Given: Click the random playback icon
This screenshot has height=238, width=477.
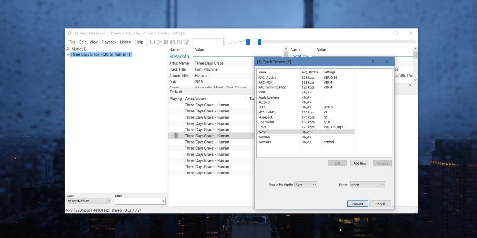Looking at the screenshot, I should (x=186, y=42).
